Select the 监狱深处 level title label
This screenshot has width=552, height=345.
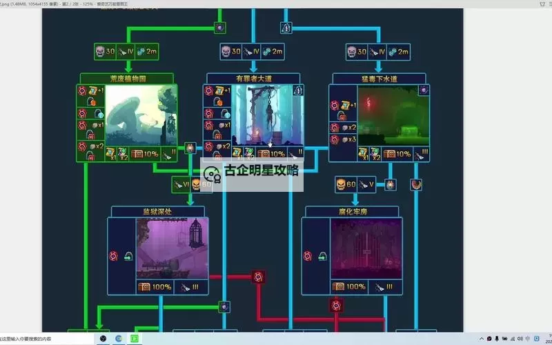pyautogui.click(x=158, y=211)
